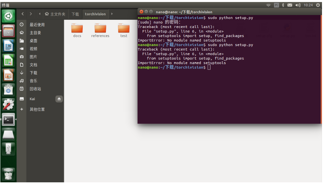324x186 pixels.
Task: Open System Settings wrench-gear icon
Action: point(8,105)
